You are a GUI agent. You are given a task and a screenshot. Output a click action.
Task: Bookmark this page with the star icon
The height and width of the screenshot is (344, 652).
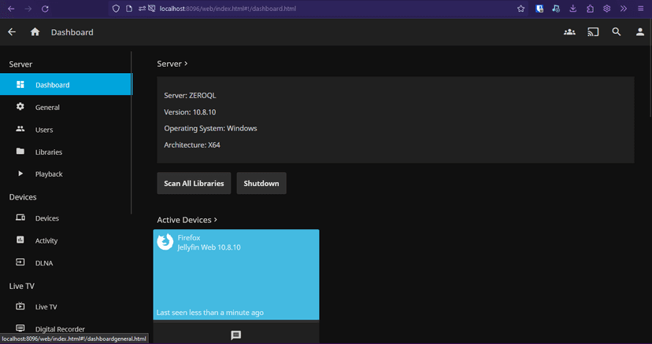click(x=520, y=9)
